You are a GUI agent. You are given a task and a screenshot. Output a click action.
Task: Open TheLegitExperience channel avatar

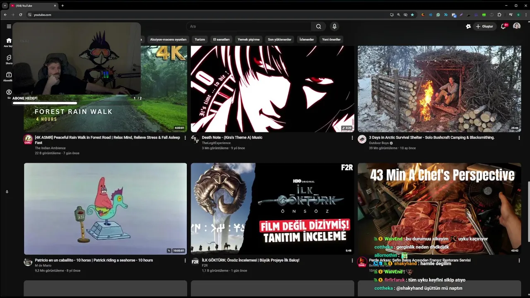click(x=195, y=139)
